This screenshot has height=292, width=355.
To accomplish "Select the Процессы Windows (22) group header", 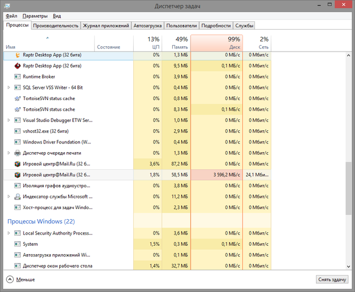I will click(41, 222).
